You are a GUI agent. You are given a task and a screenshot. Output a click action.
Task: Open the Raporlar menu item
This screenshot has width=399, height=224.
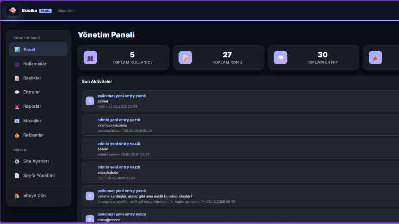point(38,106)
